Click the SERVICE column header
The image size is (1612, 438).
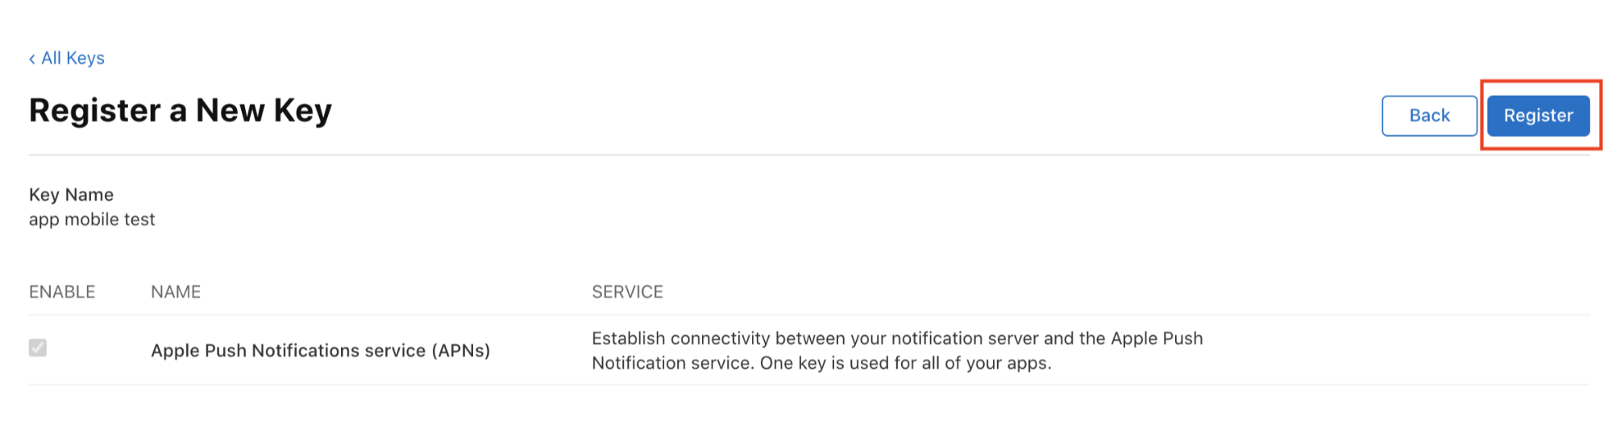tap(627, 292)
